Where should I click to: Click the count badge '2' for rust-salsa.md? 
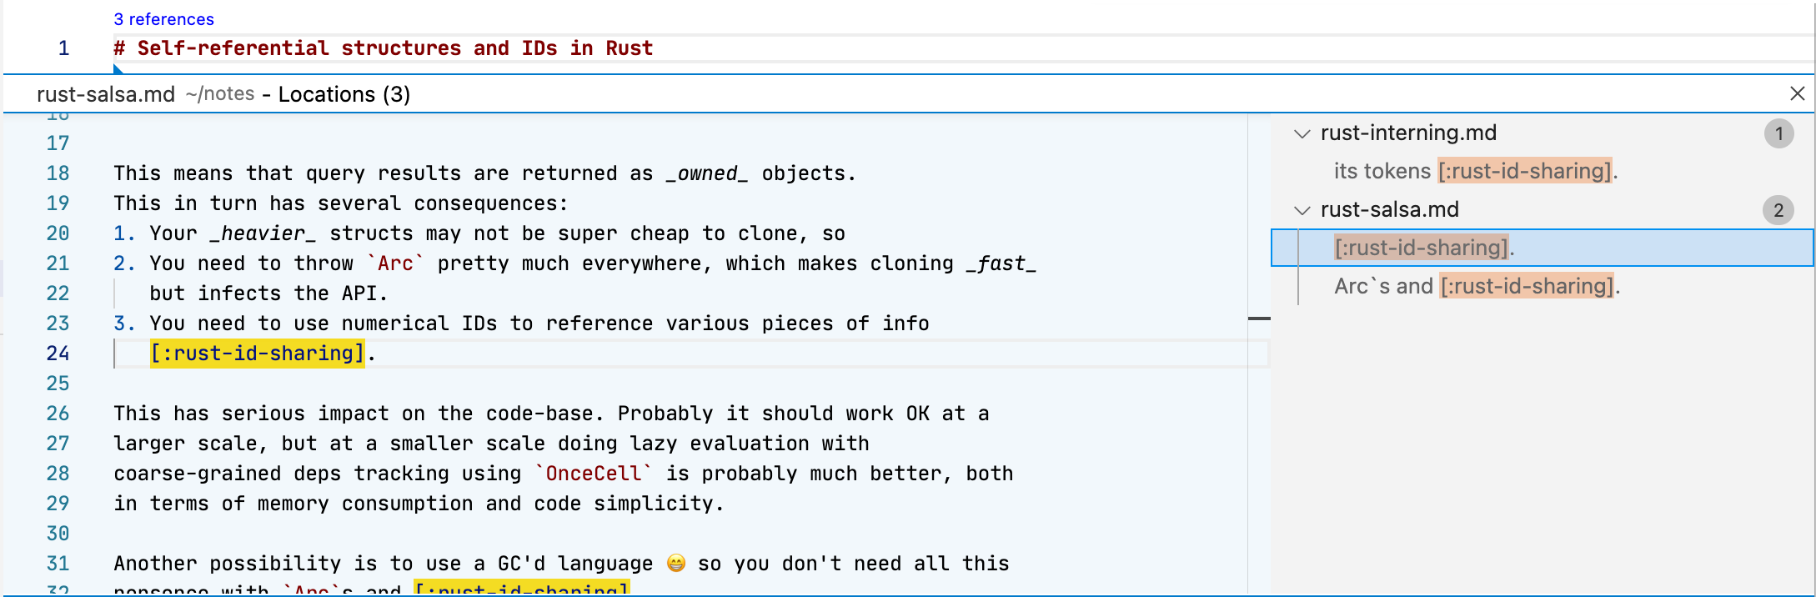point(1778,210)
